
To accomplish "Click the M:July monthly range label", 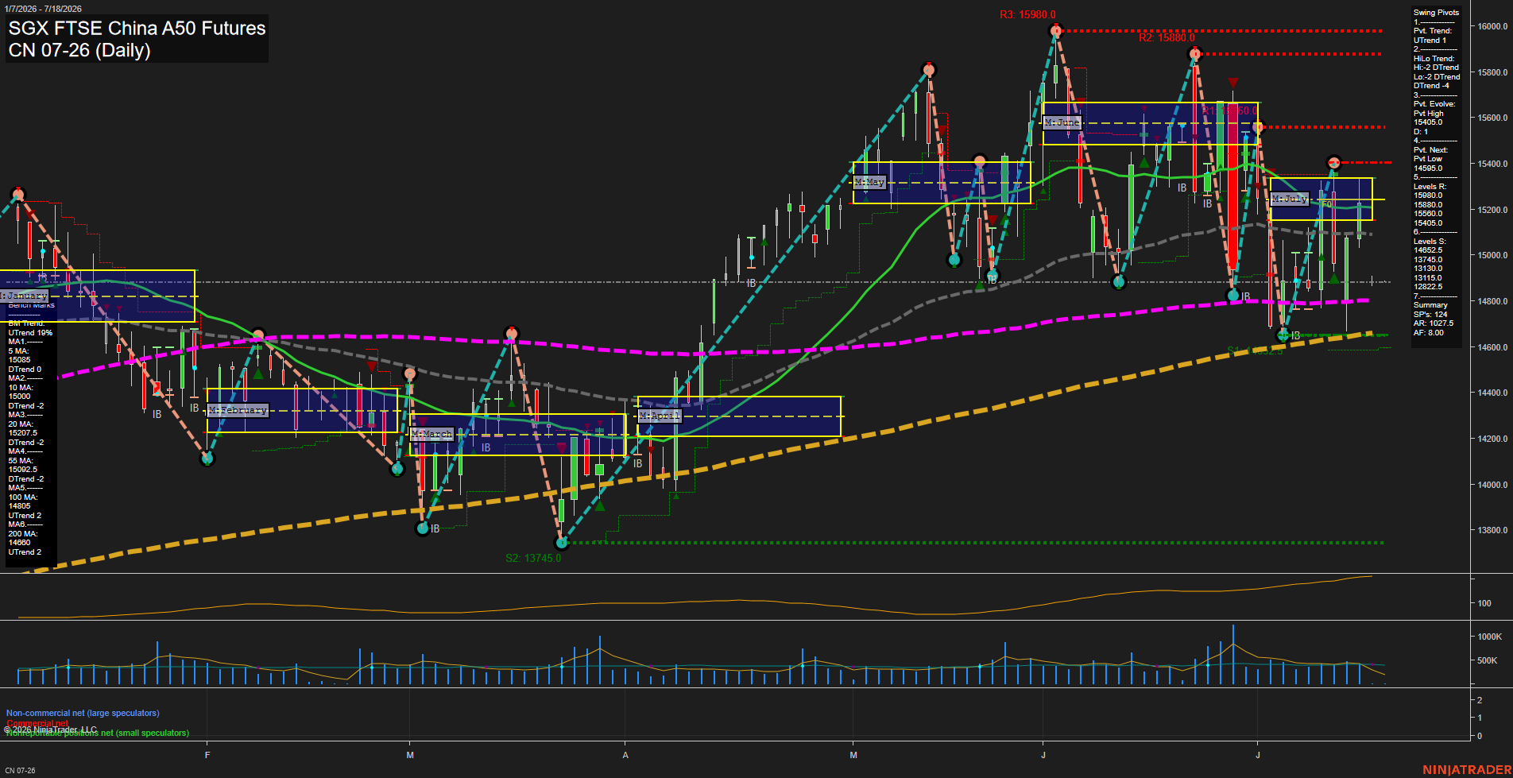I will click(x=1289, y=199).
